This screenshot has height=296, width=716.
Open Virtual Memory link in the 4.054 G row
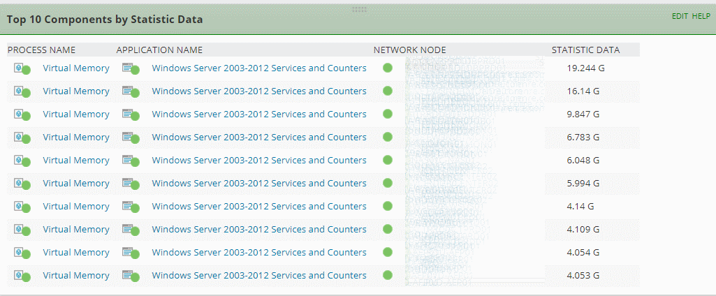76,253
